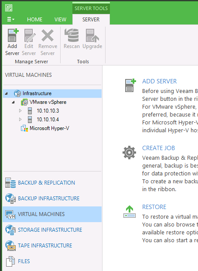Image resolution: width=198 pixels, height=271 pixels.
Task: Click the CREATE JOB link
Action: tap(158, 148)
